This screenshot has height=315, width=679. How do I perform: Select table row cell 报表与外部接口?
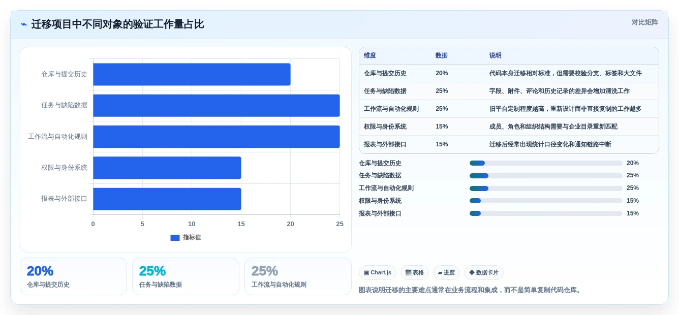click(385, 144)
